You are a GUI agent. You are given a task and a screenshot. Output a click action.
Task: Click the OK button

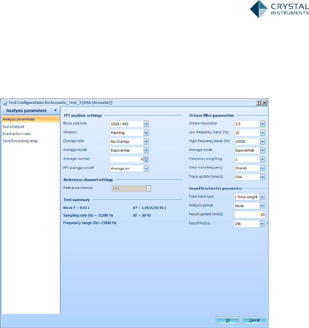pyautogui.click(x=228, y=320)
